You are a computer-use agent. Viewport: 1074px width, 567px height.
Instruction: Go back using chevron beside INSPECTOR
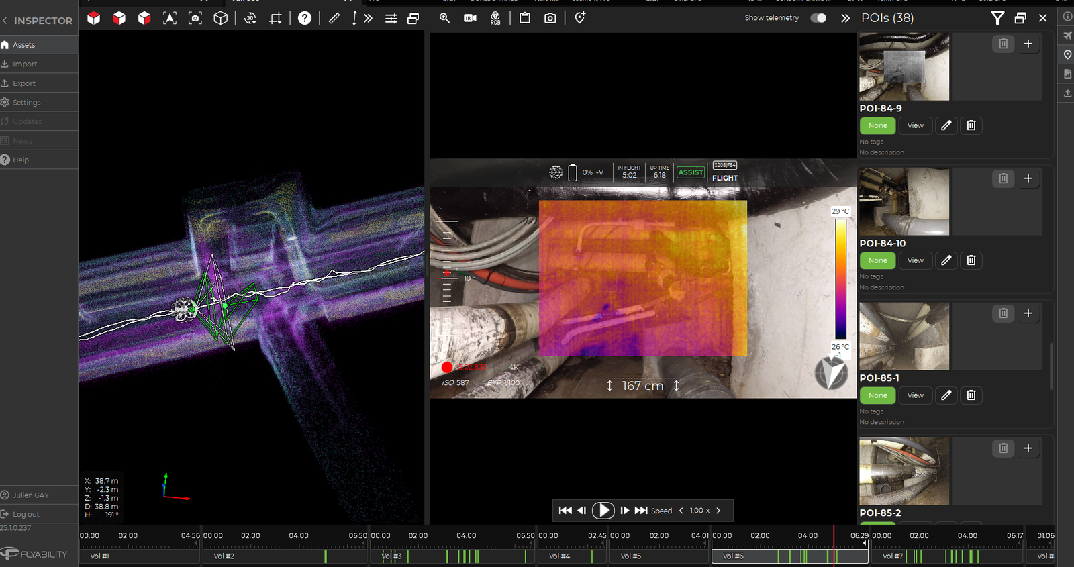pos(5,21)
